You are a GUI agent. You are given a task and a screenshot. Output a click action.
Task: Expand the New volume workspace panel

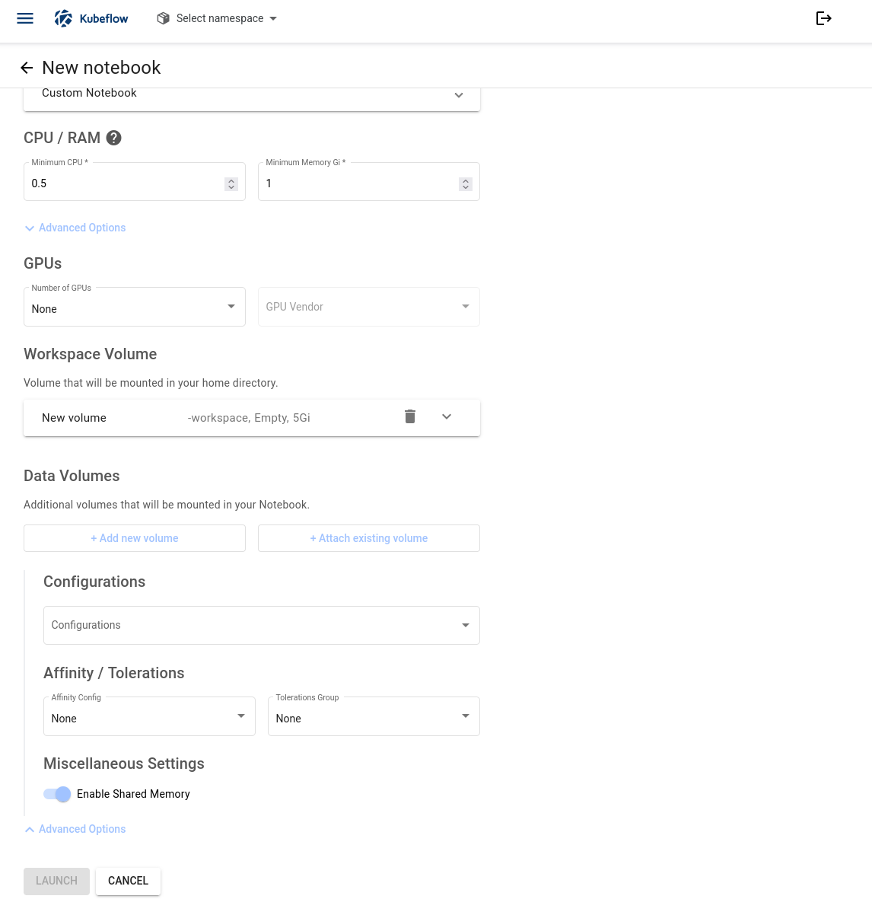447,417
